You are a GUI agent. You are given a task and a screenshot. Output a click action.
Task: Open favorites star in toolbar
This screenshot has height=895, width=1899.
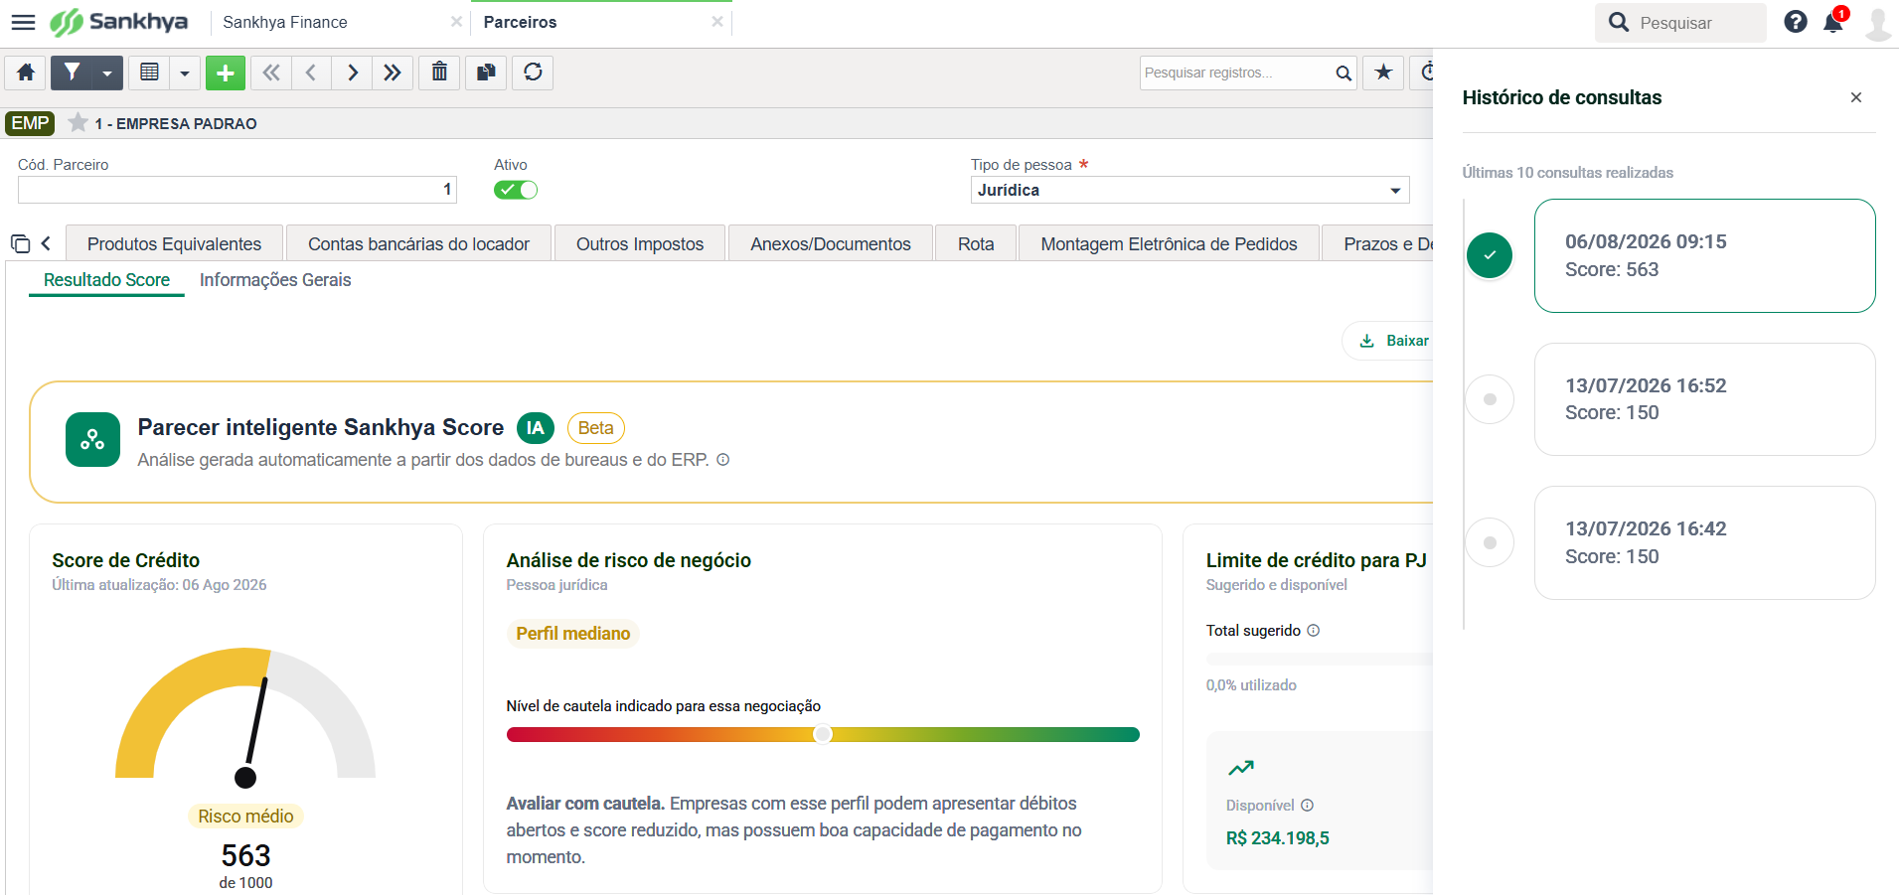click(1383, 73)
